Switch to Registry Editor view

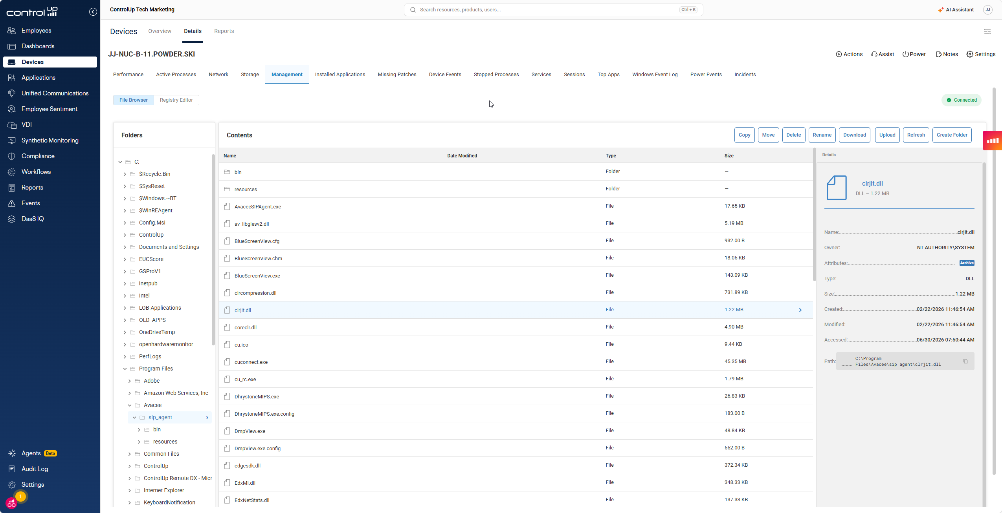(x=176, y=100)
